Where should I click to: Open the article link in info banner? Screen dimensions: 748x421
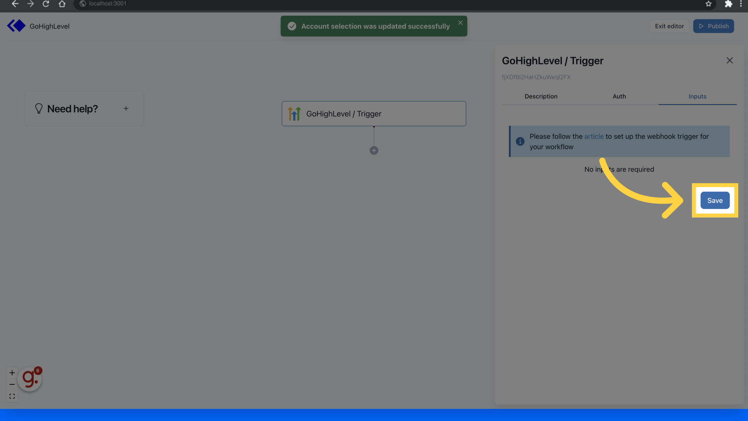click(594, 136)
